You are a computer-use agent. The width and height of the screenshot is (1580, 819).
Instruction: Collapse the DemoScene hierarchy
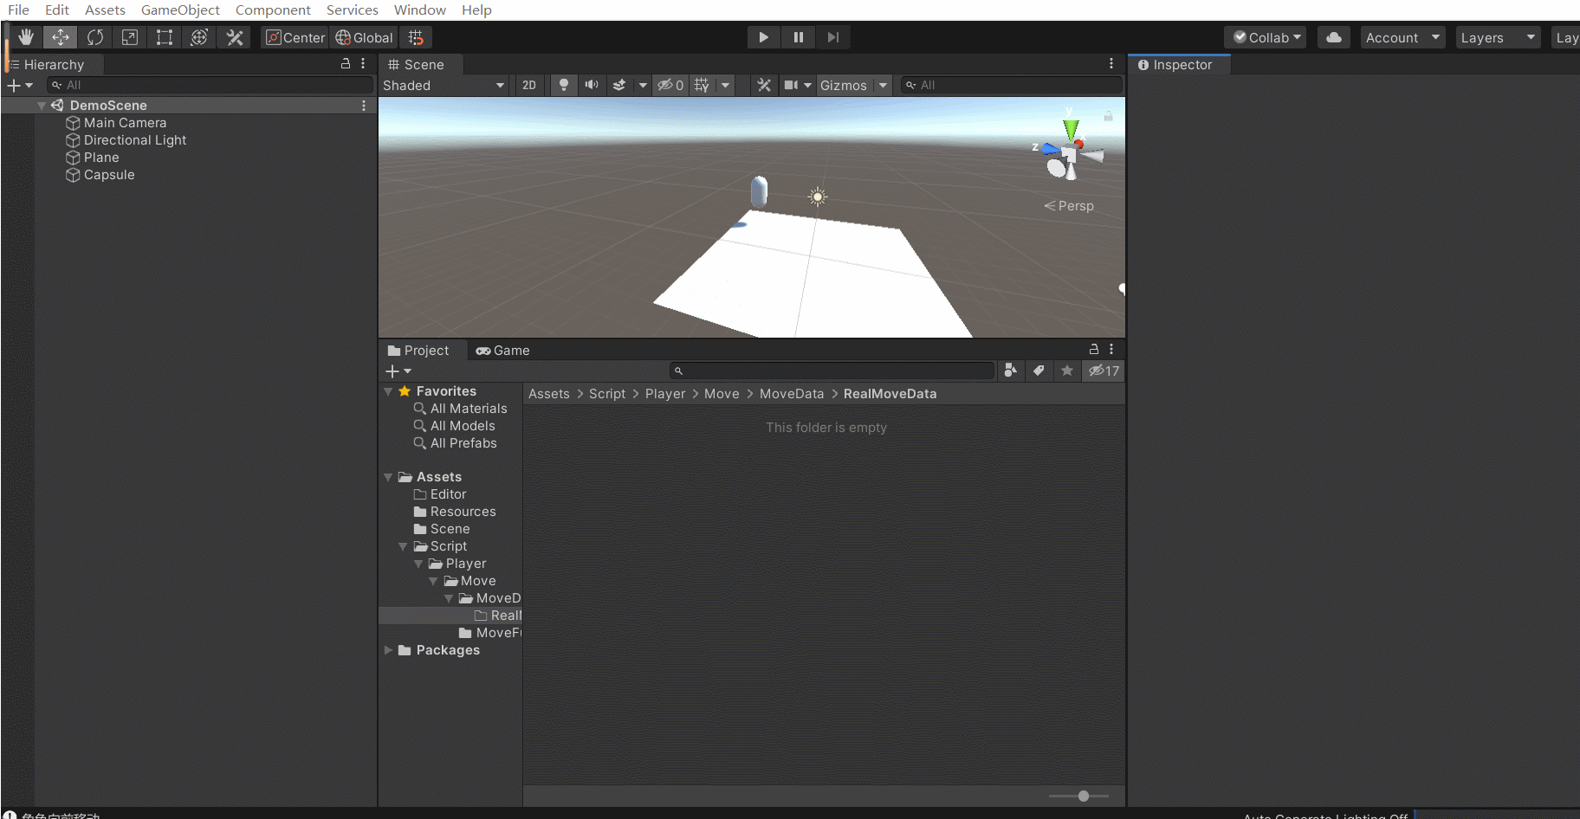(x=42, y=106)
